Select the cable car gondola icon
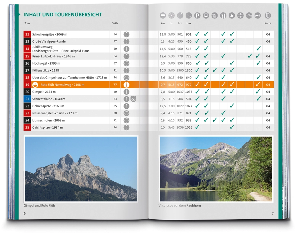The height and width of the screenshot is (237, 296). tap(215, 16)
